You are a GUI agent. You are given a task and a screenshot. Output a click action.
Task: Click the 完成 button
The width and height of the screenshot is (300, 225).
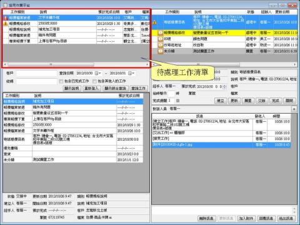(x=276, y=101)
